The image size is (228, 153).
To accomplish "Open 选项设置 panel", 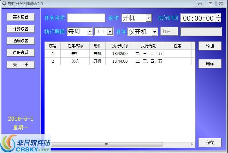I will tap(21, 41).
